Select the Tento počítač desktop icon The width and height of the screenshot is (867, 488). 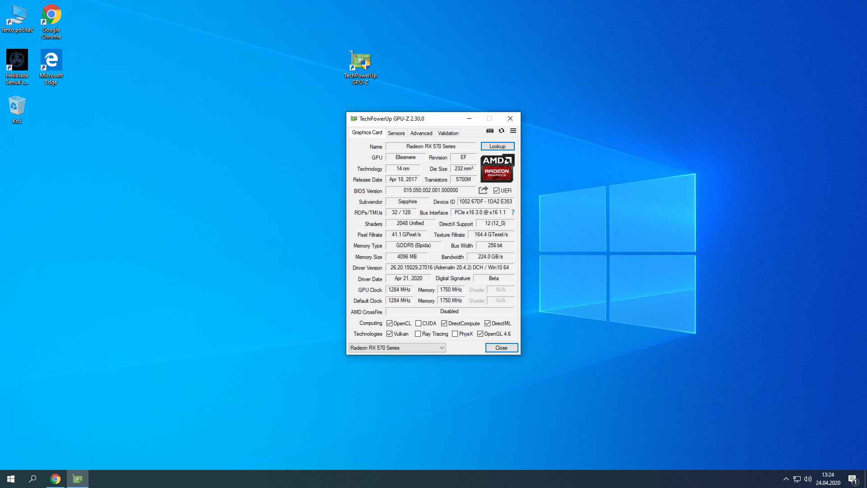pos(17,19)
